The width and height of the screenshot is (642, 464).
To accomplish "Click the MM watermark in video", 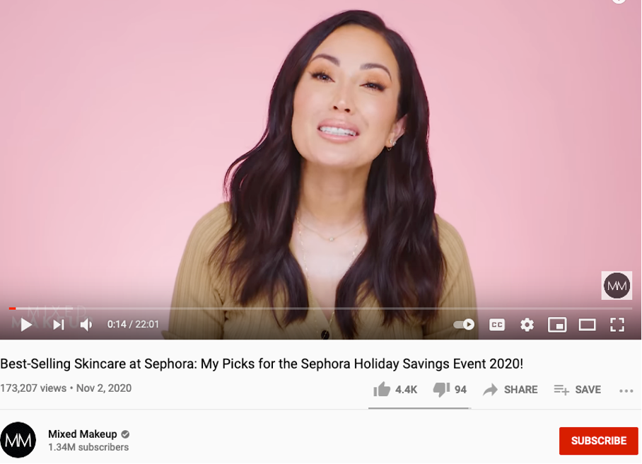I will [x=617, y=286].
